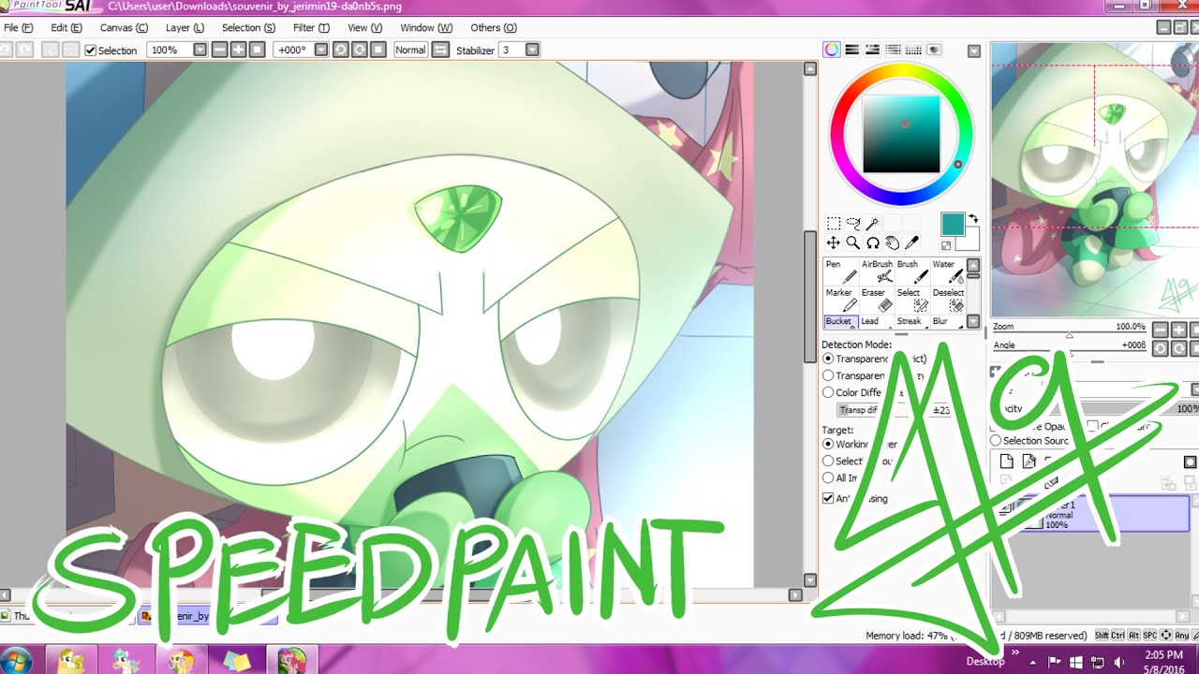Screen dimensions: 1199x674
Task: Pick the rectangular selection tool
Action: pyautogui.click(x=833, y=224)
